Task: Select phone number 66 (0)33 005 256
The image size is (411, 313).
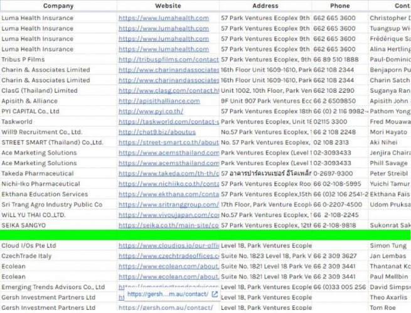Action: (x=340, y=287)
